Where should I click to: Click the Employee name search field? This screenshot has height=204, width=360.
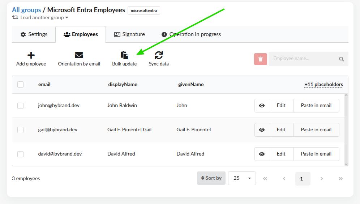[304, 59]
